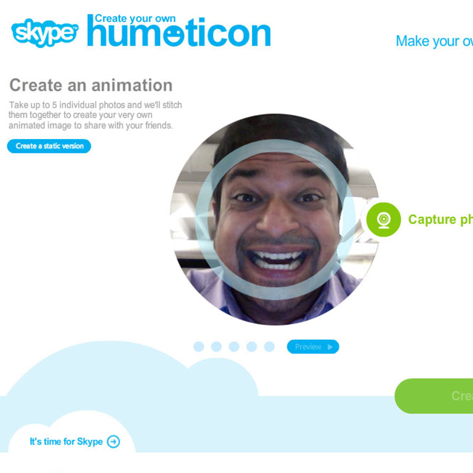Open the It's time for Skype link
The width and height of the screenshot is (473, 473).
pyautogui.click(x=67, y=442)
